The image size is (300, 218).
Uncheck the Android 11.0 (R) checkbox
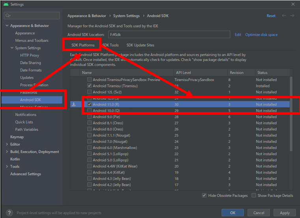pyautogui.click(x=89, y=104)
